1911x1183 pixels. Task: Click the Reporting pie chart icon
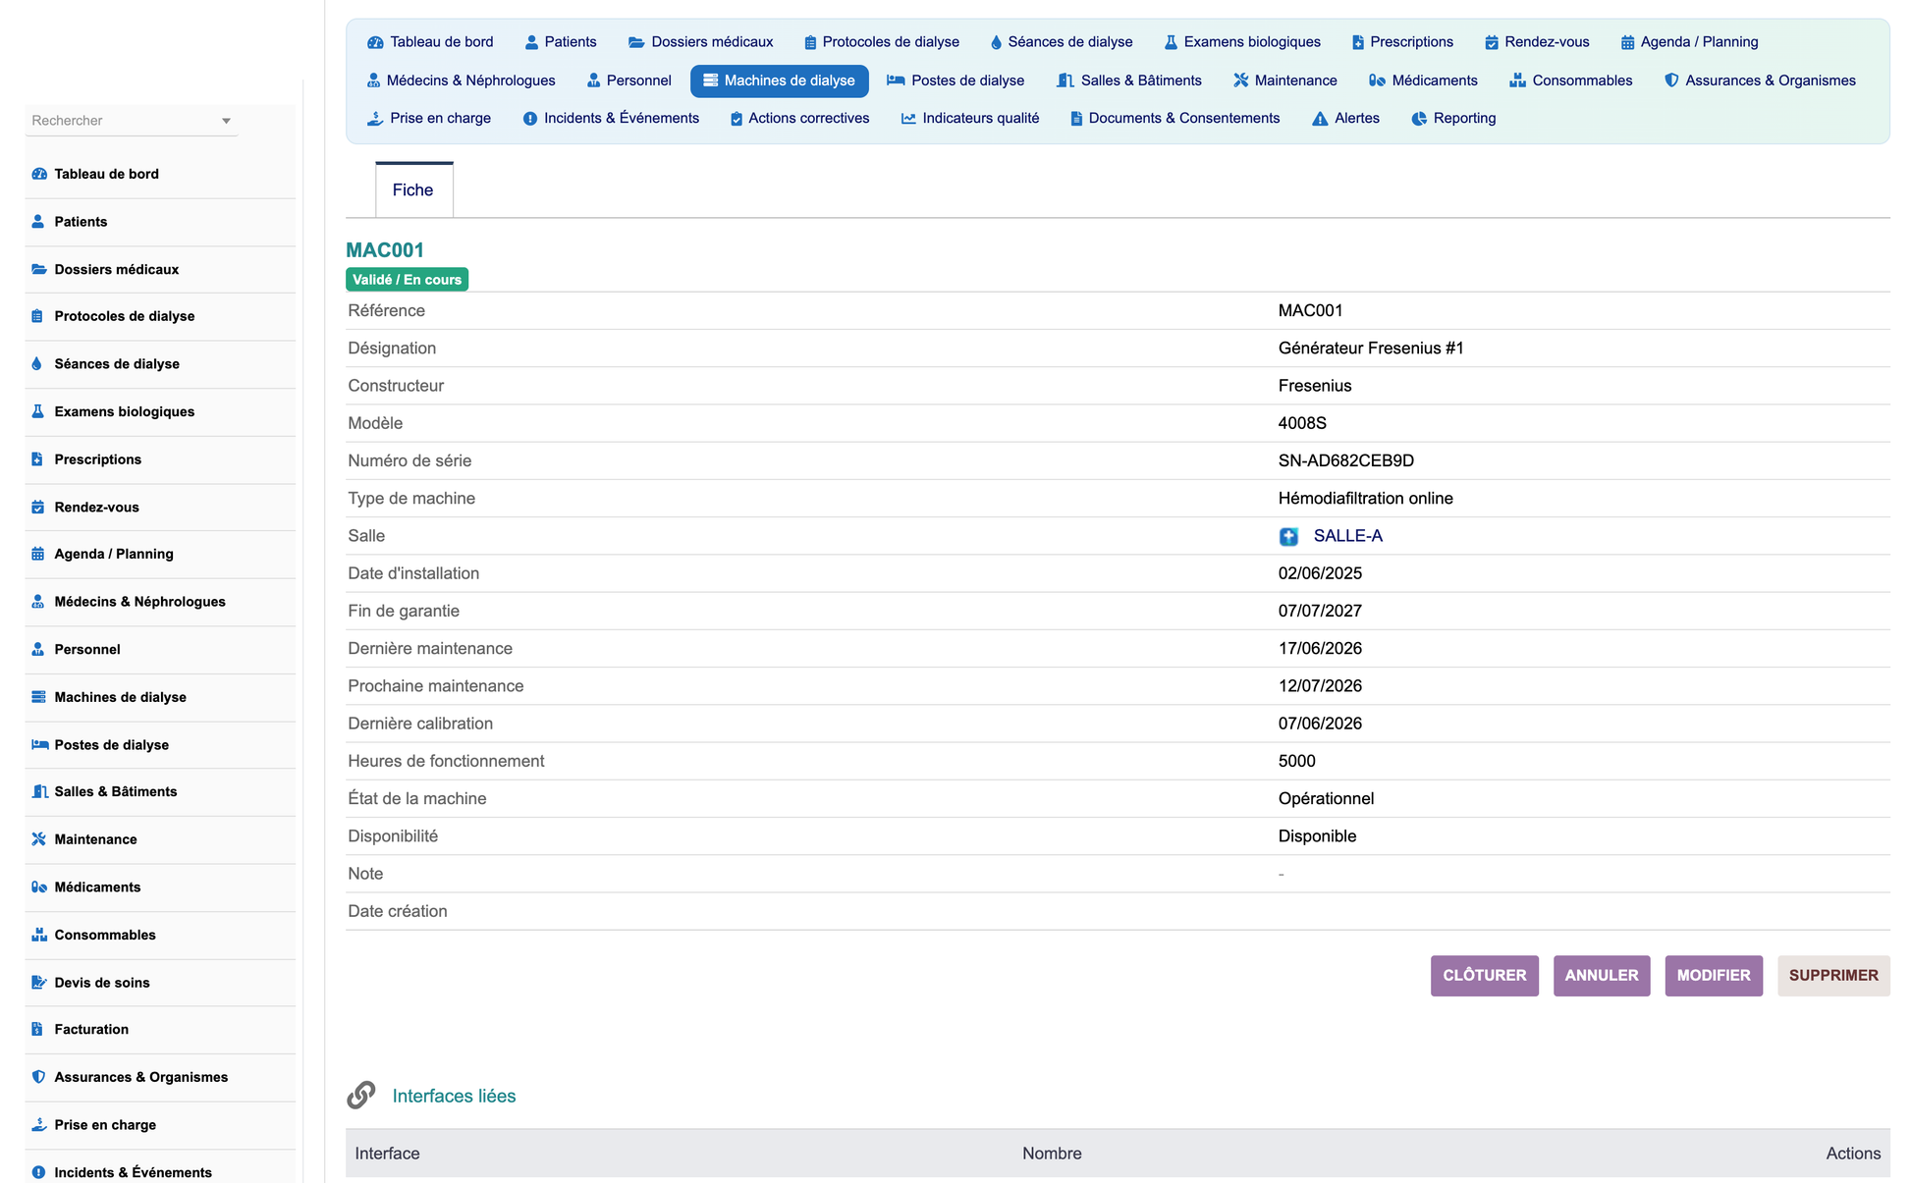coord(1419,119)
